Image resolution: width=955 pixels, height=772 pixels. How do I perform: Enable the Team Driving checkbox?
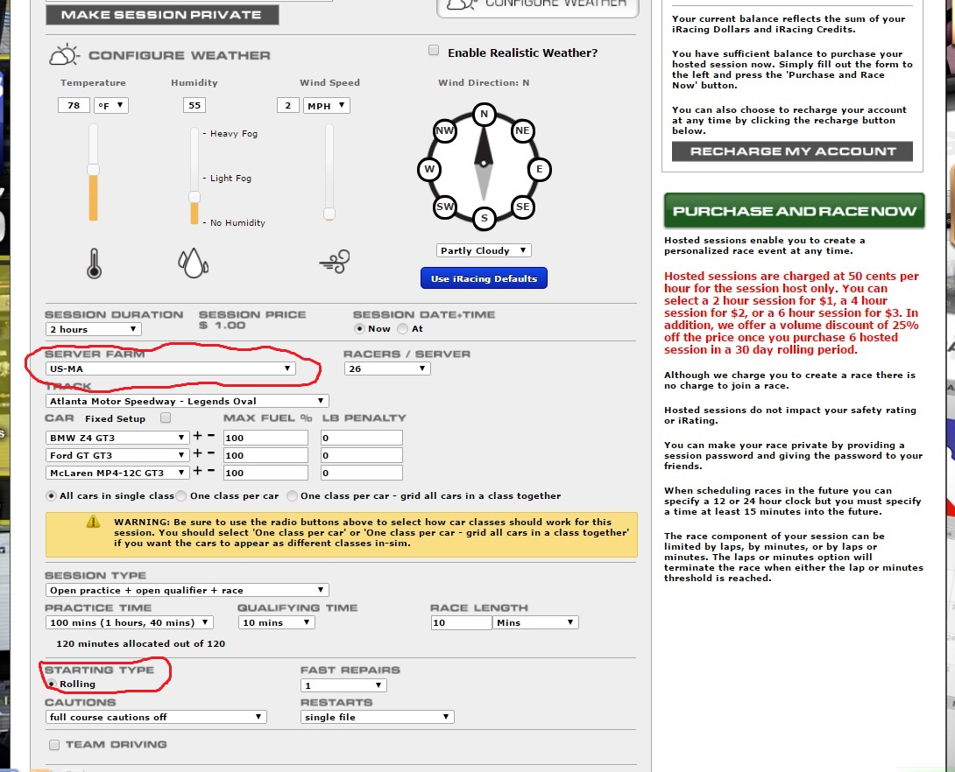54,745
